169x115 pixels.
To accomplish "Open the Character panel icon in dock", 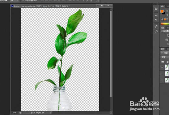I will pyautogui.click(x=156, y=15).
